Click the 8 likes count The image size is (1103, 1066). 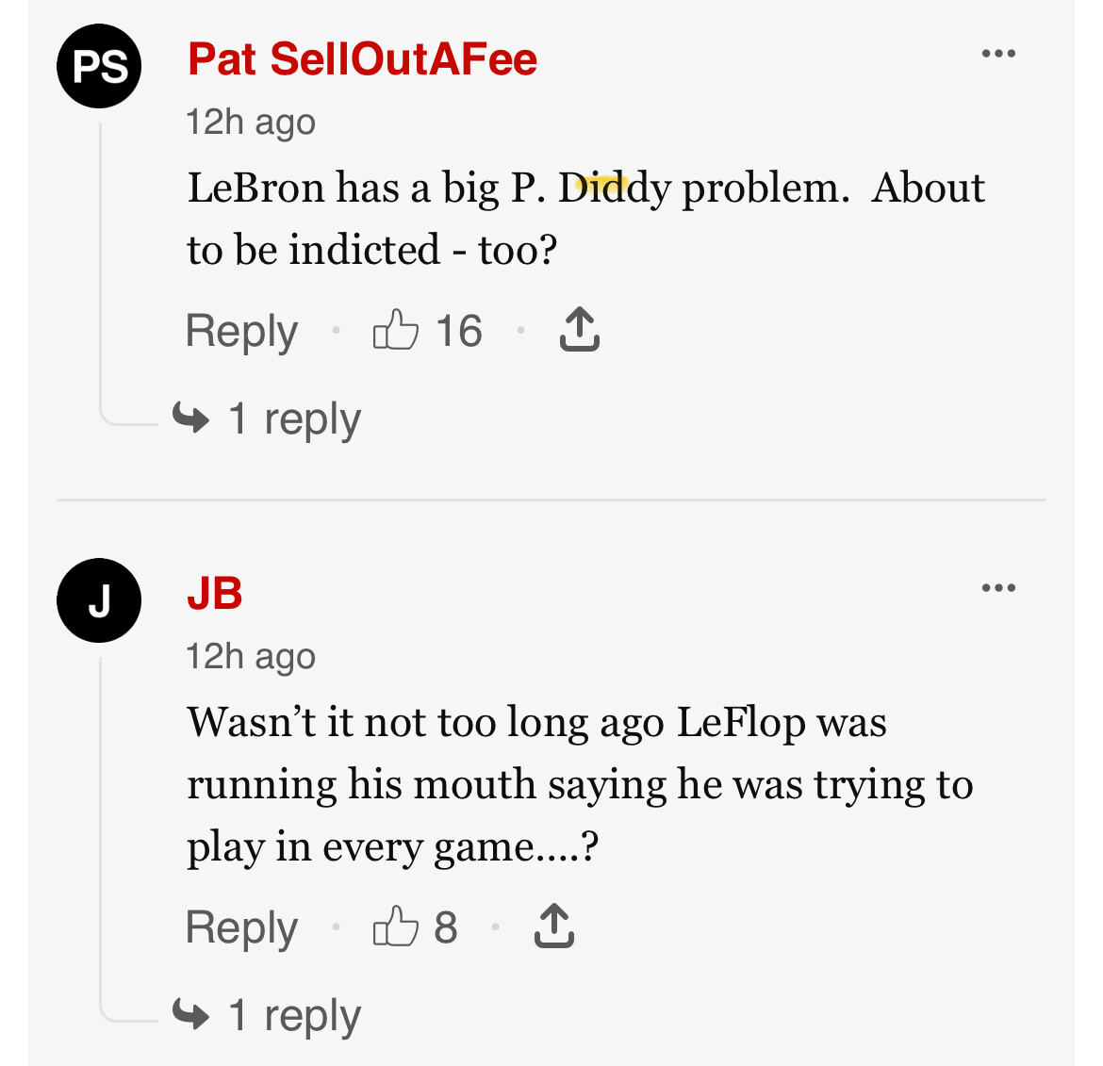click(x=446, y=927)
